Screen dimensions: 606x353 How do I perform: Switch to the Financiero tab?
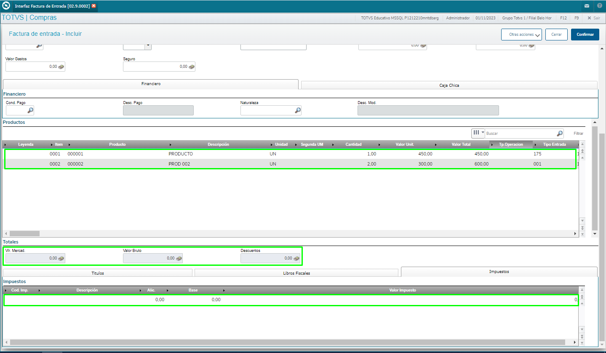(x=151, y=84)
